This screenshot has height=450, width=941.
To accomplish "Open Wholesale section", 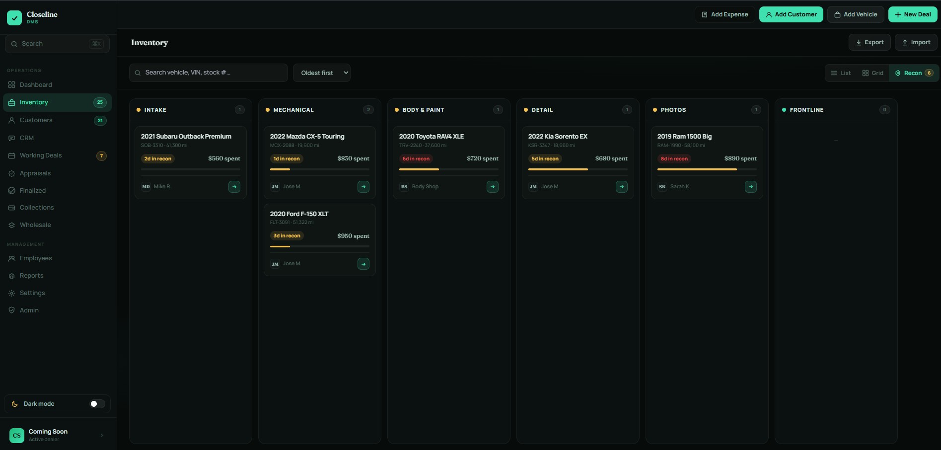I will tap(57, 225).
